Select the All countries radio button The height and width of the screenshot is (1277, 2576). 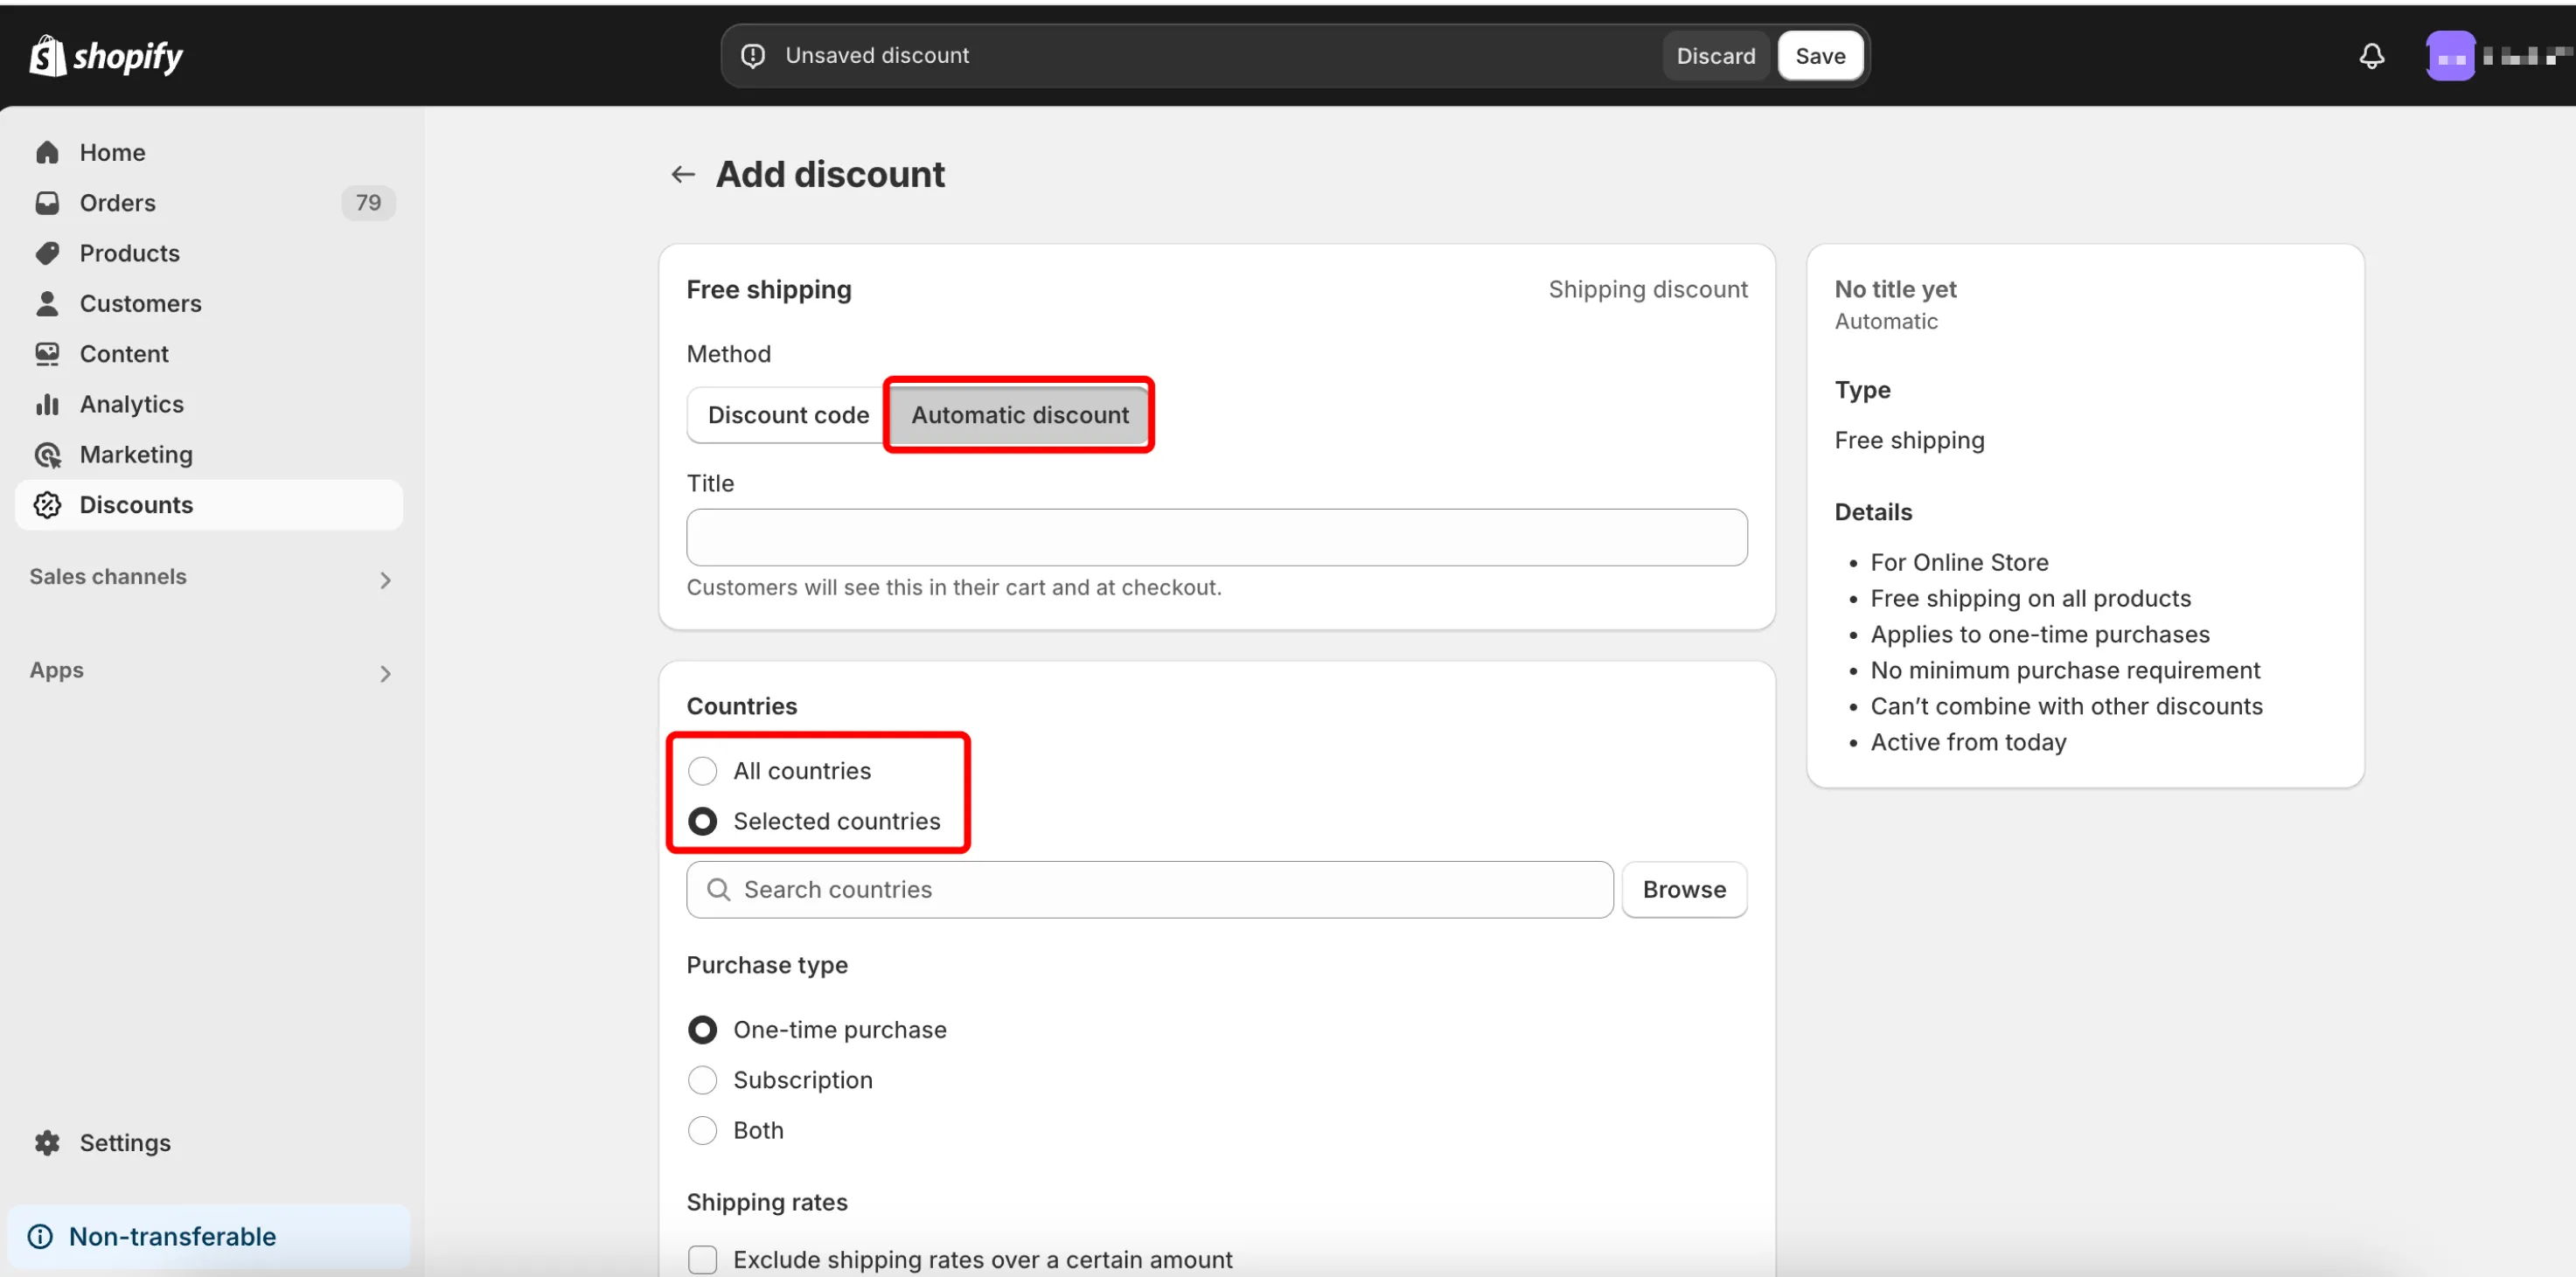702,770
